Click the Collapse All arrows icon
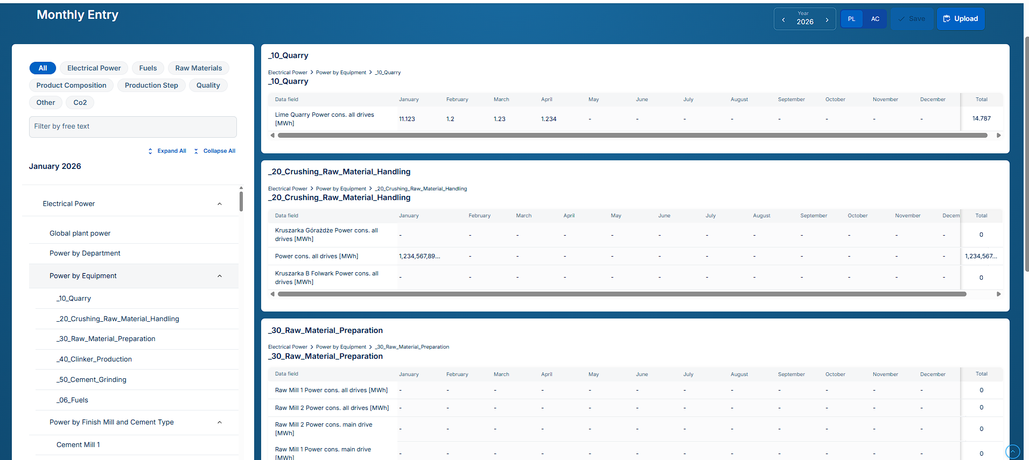This screenshot has width=1029, height=460. tap(196, 151)
